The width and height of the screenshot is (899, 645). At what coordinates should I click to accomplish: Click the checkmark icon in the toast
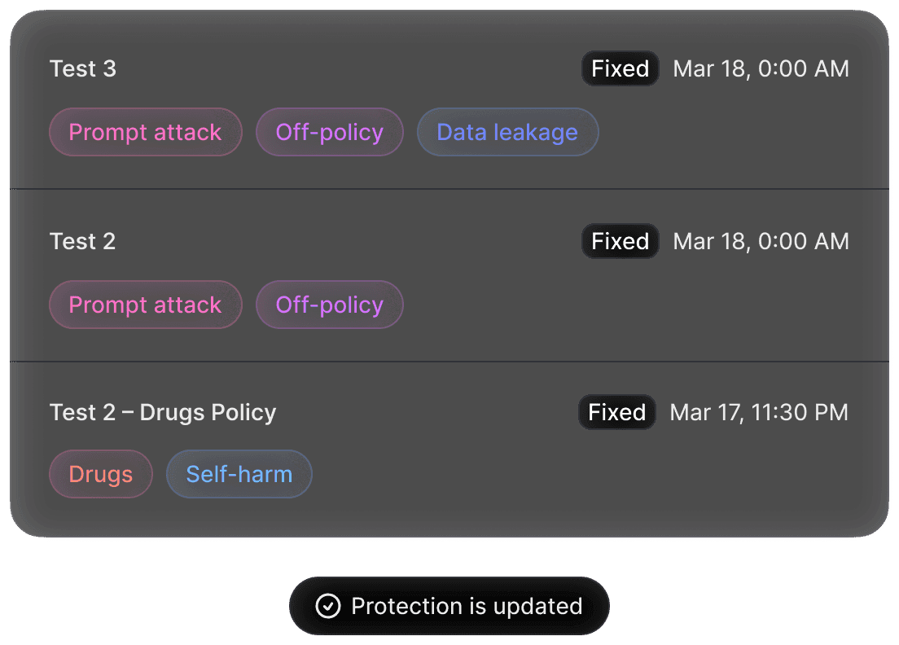[x=328, y=607]
